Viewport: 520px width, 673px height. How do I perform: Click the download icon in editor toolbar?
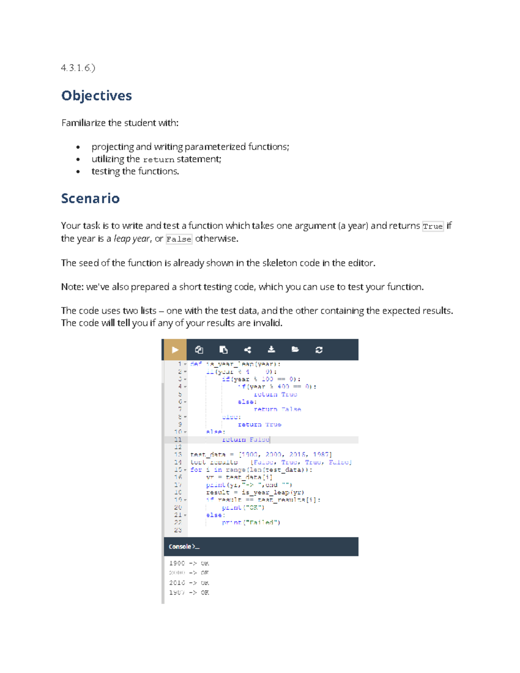coord(271,350)
